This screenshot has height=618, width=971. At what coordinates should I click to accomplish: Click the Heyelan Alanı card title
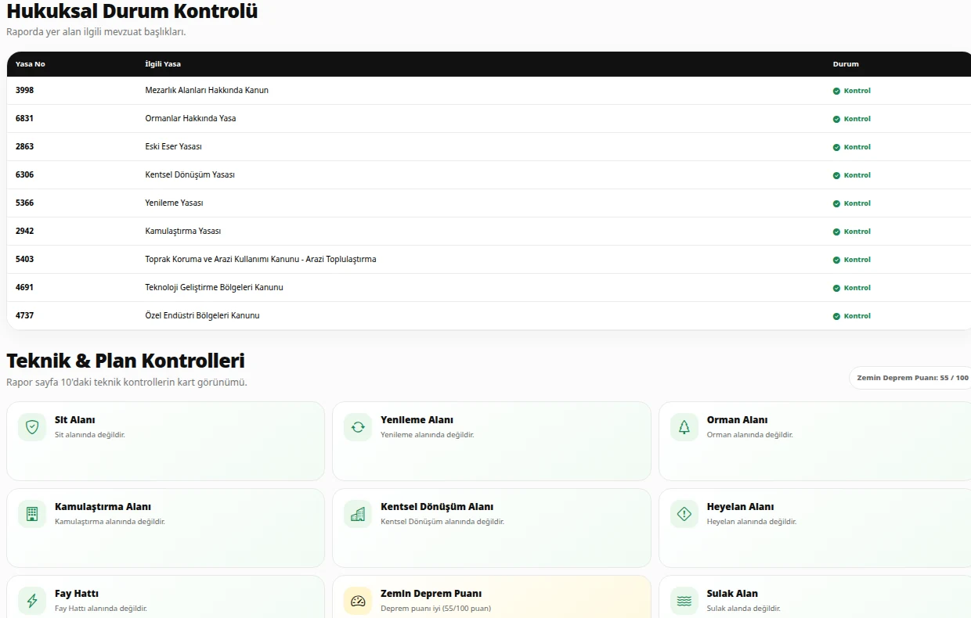pyautogui.click(x=740, y=507)
